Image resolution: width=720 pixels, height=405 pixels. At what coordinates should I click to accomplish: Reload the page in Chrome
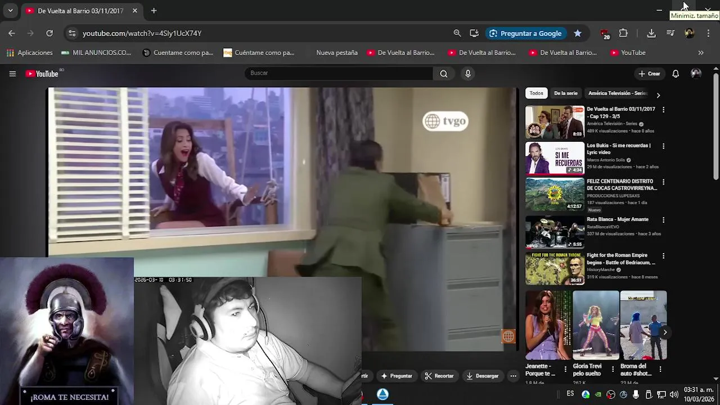click(49, 33)
